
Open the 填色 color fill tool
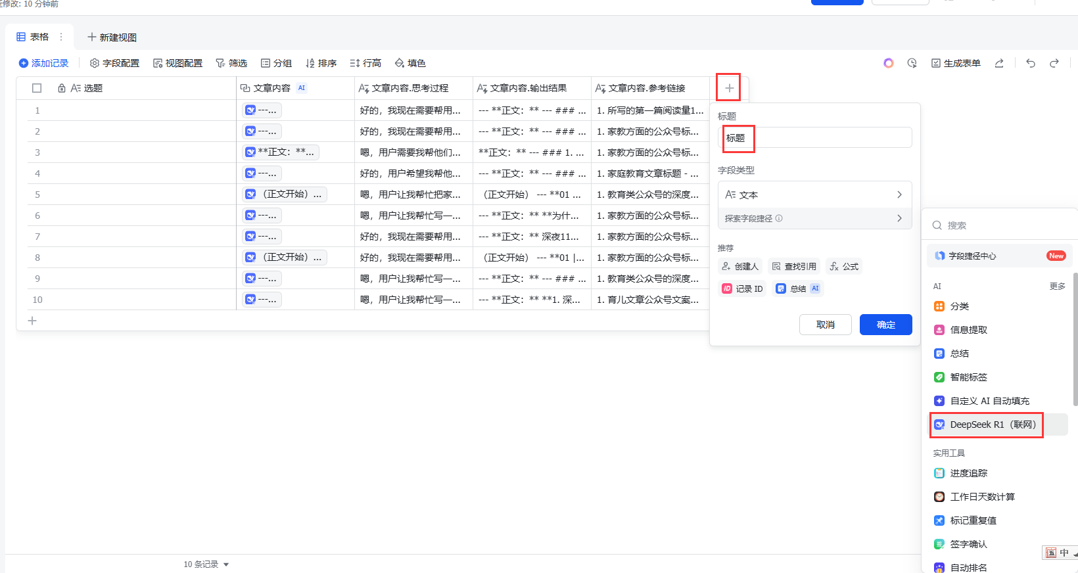point(410,63)
